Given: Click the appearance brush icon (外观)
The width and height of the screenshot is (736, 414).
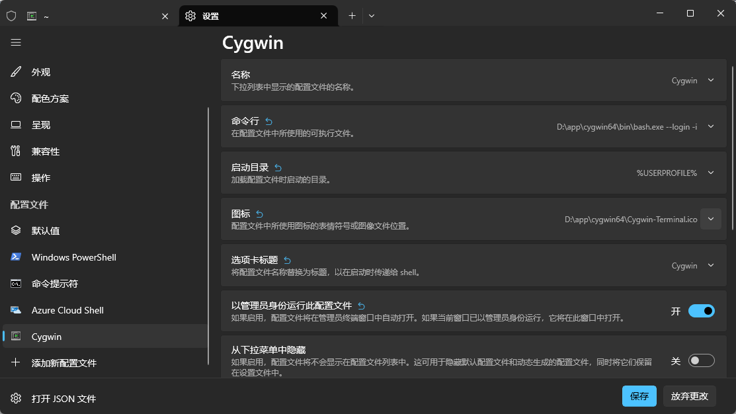Looking at the screenshot, I should point(16,72).
